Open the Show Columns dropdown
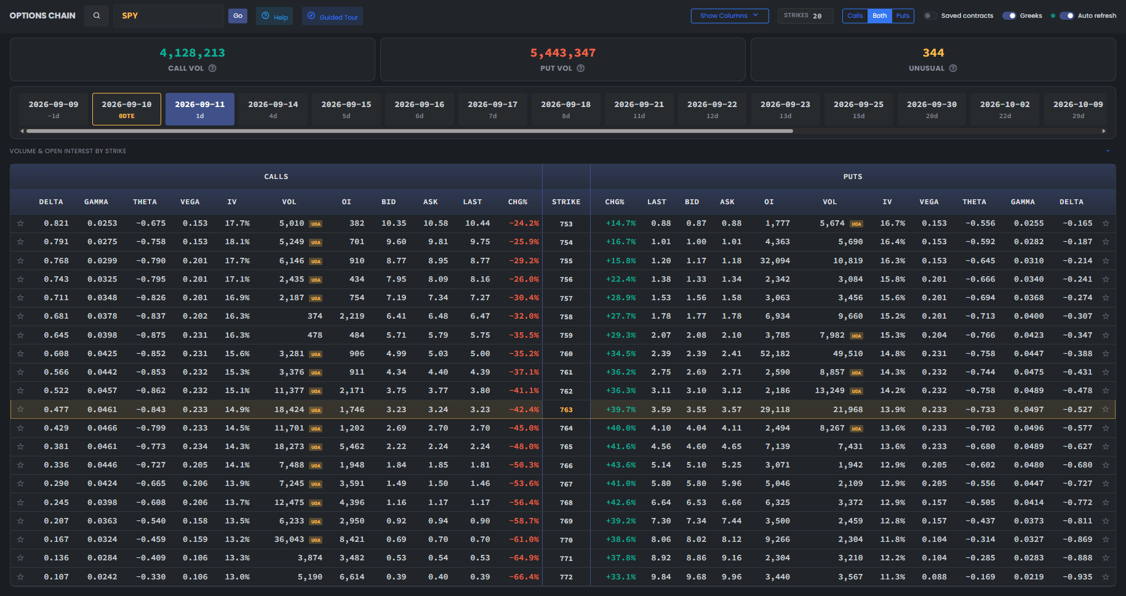The height and width of the screenshot is (596, 1126). (x=730, y=16)
